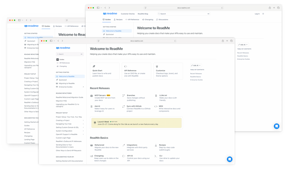Image resolution: width=286 pixels, height=171 pixels.
Task: Click the icon right of Log In
Action: (263, 14)
